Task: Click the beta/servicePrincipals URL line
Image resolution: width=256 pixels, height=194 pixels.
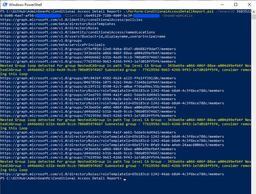Action: [x=53, y=45]
